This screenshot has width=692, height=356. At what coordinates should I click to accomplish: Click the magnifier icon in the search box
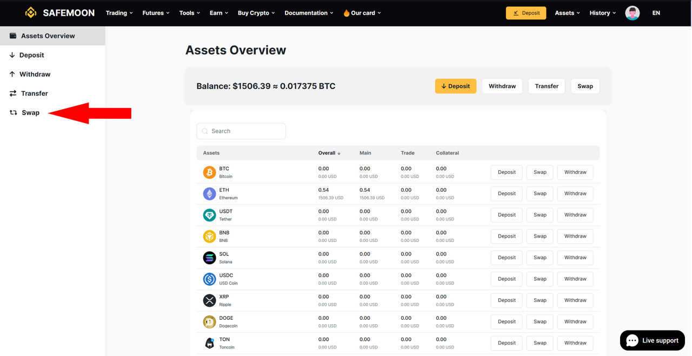205,131
